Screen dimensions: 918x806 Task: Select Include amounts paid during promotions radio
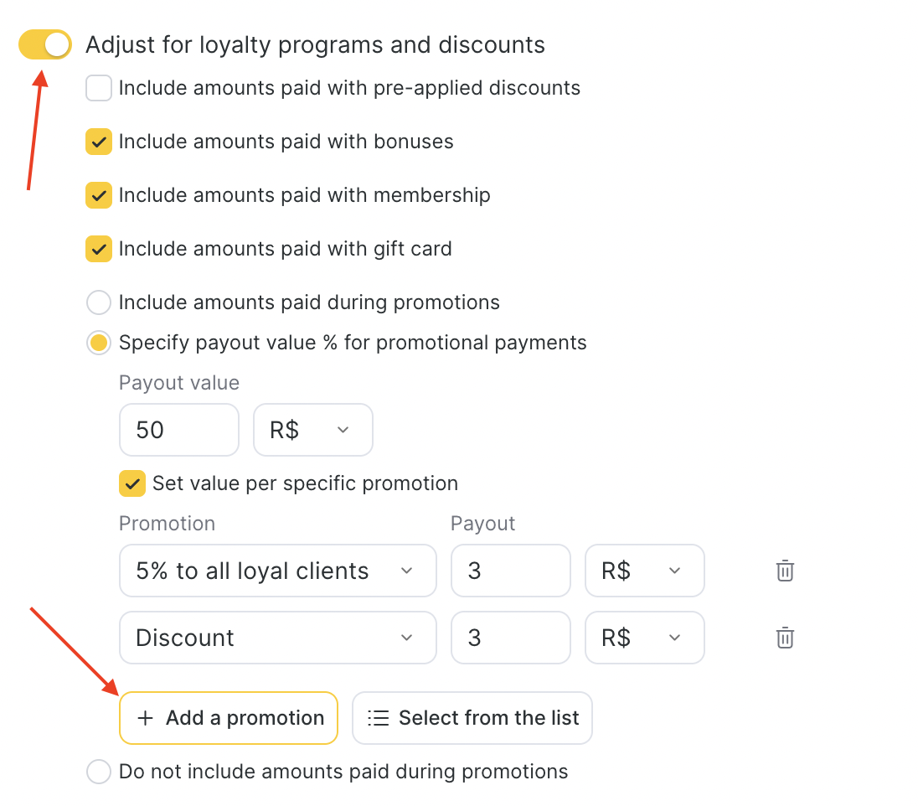tap(98, 302)
